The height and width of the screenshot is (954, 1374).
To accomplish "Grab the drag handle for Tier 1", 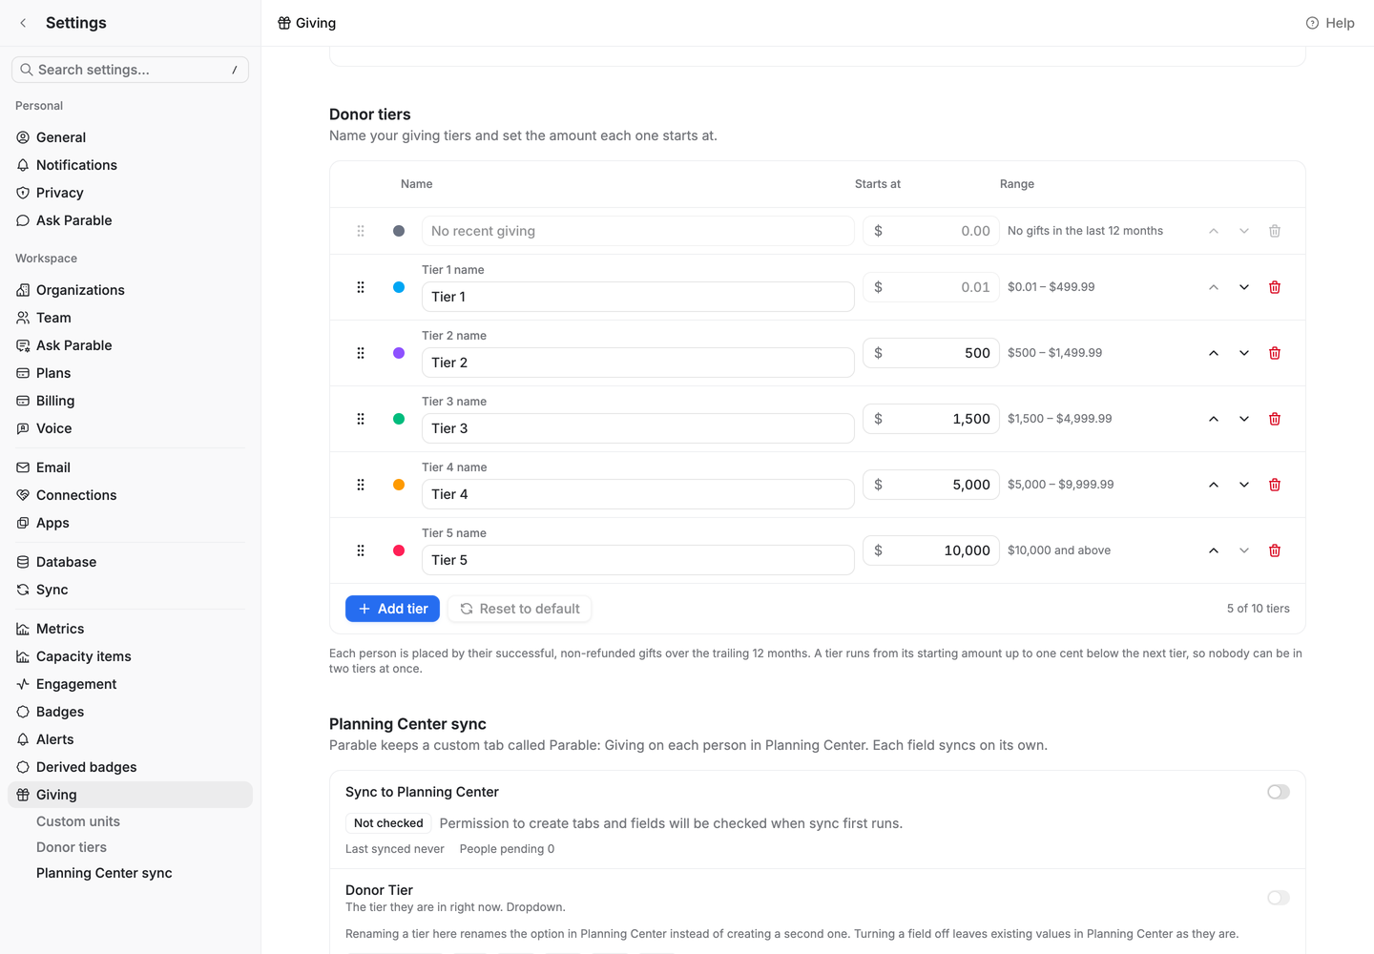I will pyautogui.click(x=361, y=287).
